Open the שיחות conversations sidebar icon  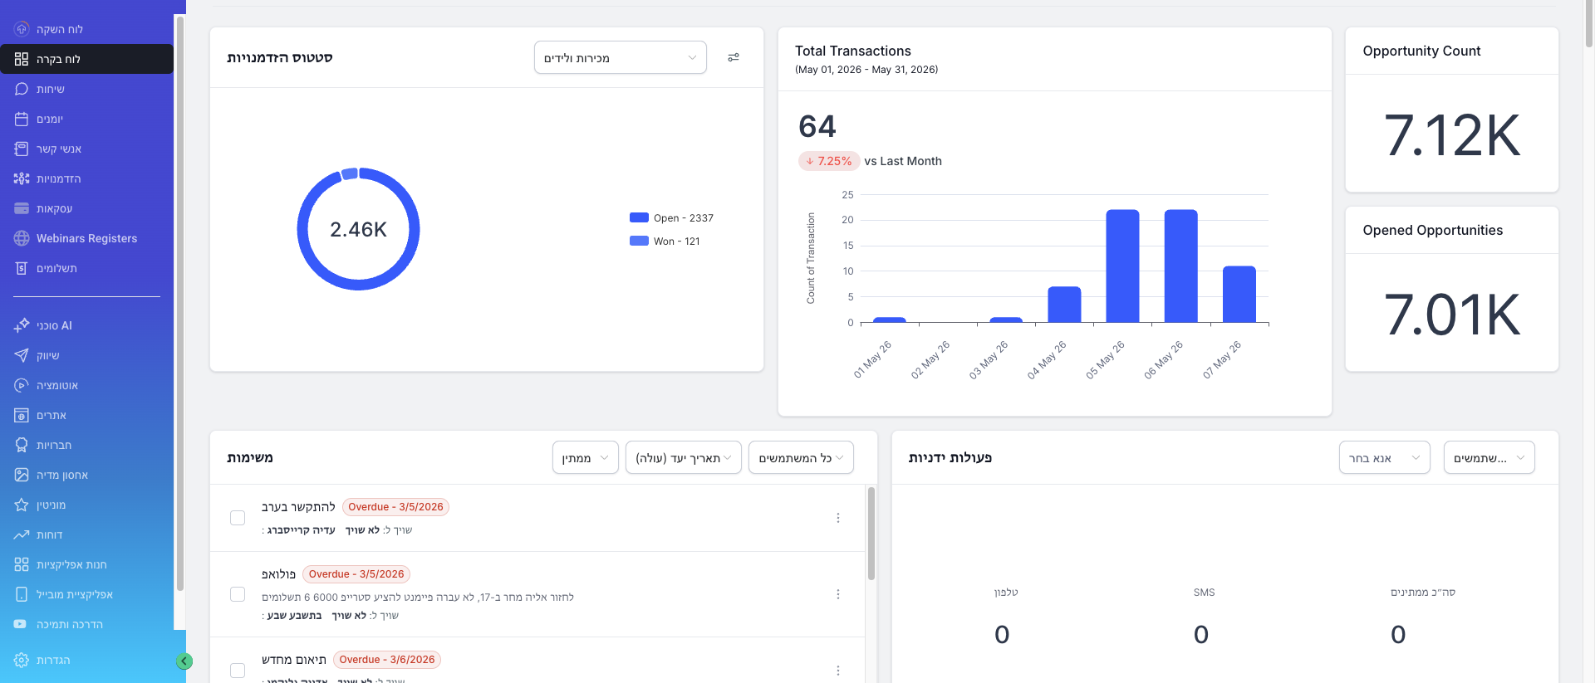pos(22,89)
